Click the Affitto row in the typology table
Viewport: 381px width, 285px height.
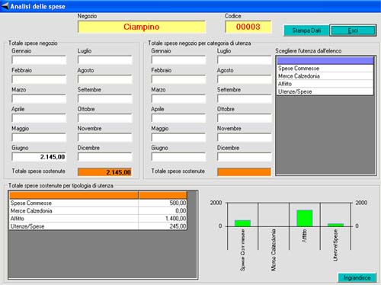click(98, 219)
